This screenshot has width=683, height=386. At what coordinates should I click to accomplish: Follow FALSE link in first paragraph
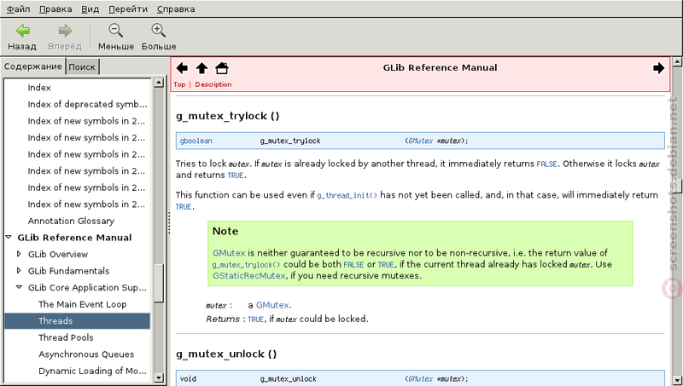point(546,164)
